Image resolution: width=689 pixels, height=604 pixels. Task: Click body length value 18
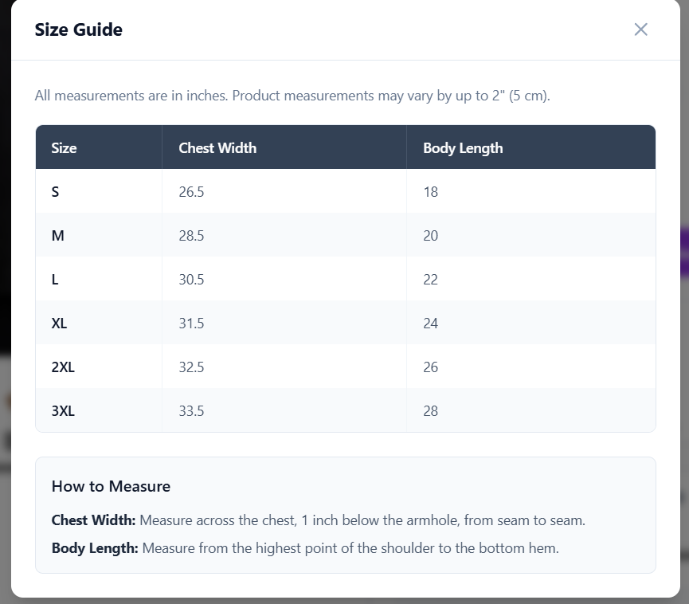tap(431, 192)
